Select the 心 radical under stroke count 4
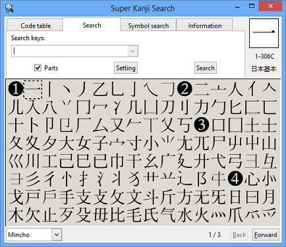The width and height of the screenshot is (286, 247). tap(252, 178)
